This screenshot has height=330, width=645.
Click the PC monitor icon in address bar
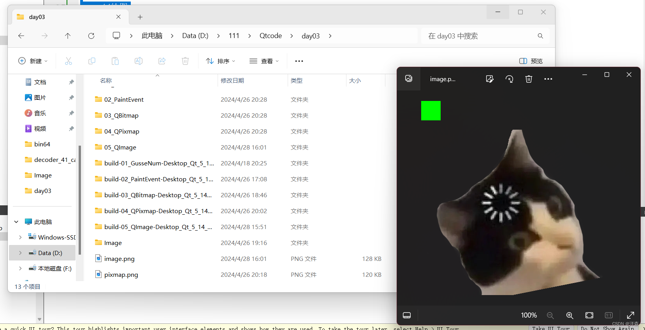coord(116,36)
